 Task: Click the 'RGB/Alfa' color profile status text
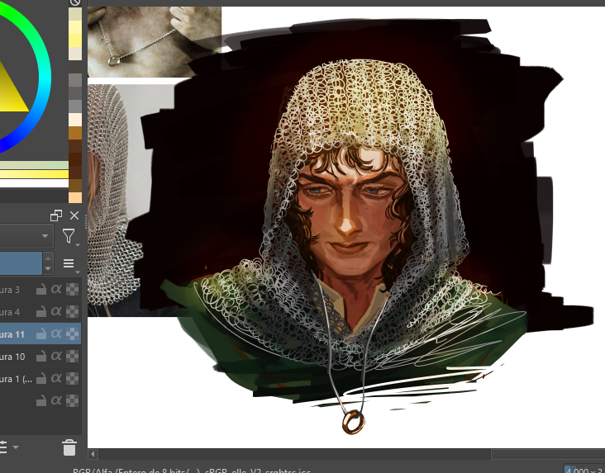click(x=192, y=471)
